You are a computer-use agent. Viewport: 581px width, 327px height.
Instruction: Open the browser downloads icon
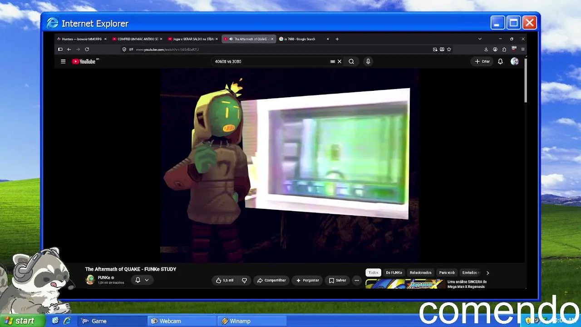[x=486, y=50]
